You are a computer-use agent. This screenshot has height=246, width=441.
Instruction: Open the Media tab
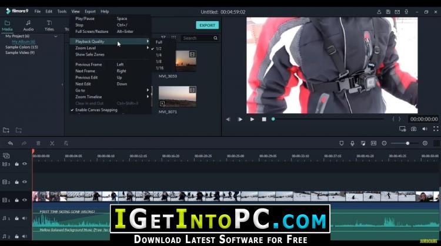[7, 25]
